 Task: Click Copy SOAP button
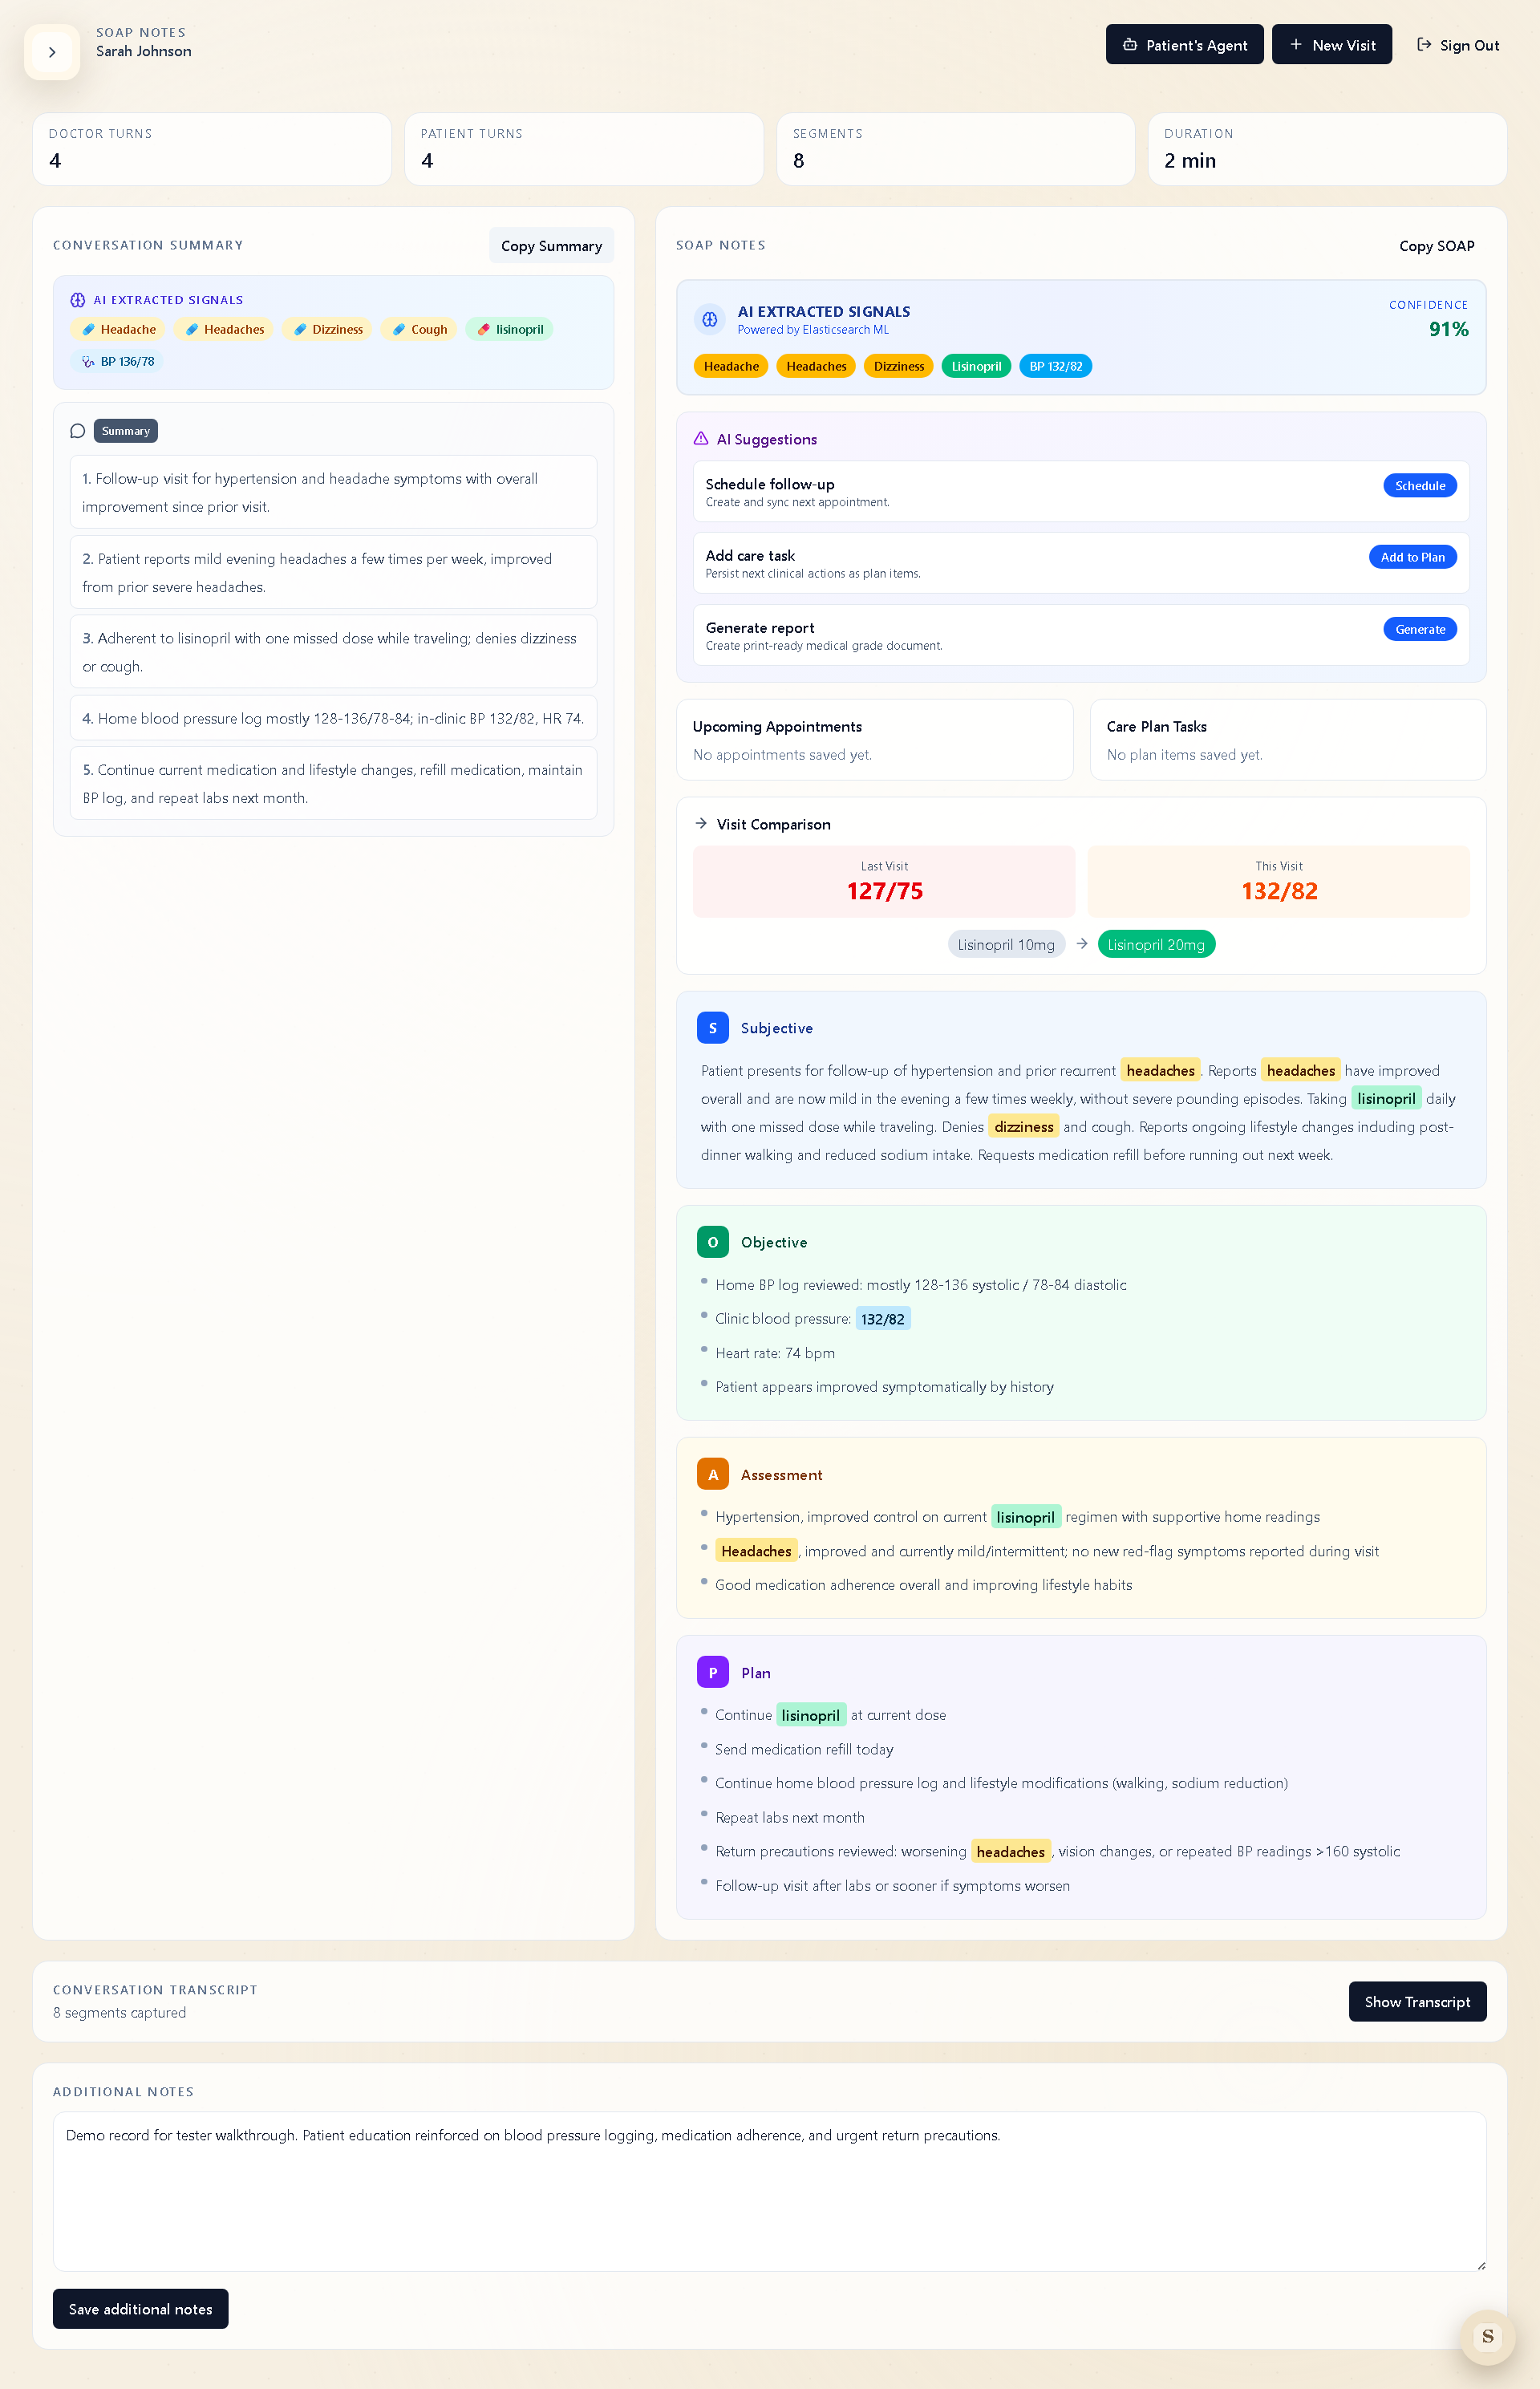(1436, 246)
